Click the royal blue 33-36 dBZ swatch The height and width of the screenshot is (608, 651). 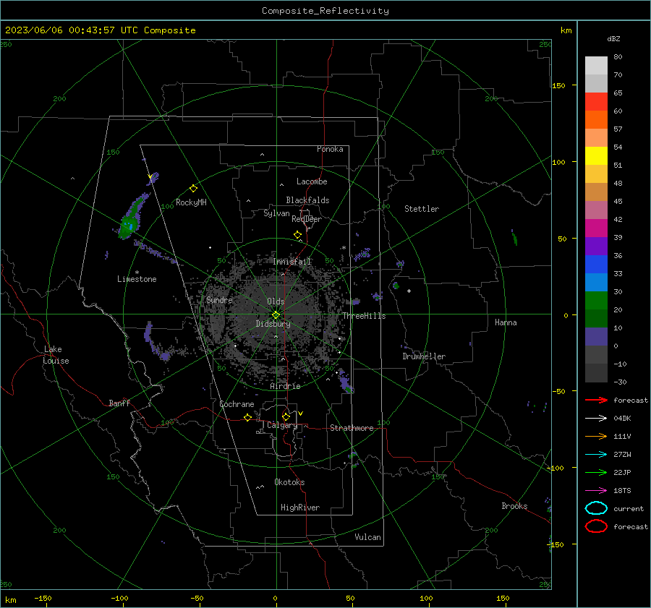coord(596,264)
